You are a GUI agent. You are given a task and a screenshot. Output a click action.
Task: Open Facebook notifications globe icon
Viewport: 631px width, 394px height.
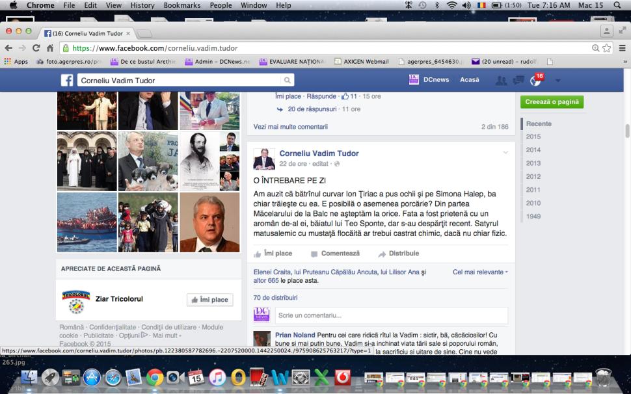[x=535, y=80]
